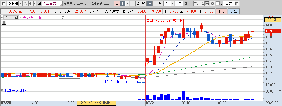
Task: Click the 최우선 best quote label
Action: point(128,11)
